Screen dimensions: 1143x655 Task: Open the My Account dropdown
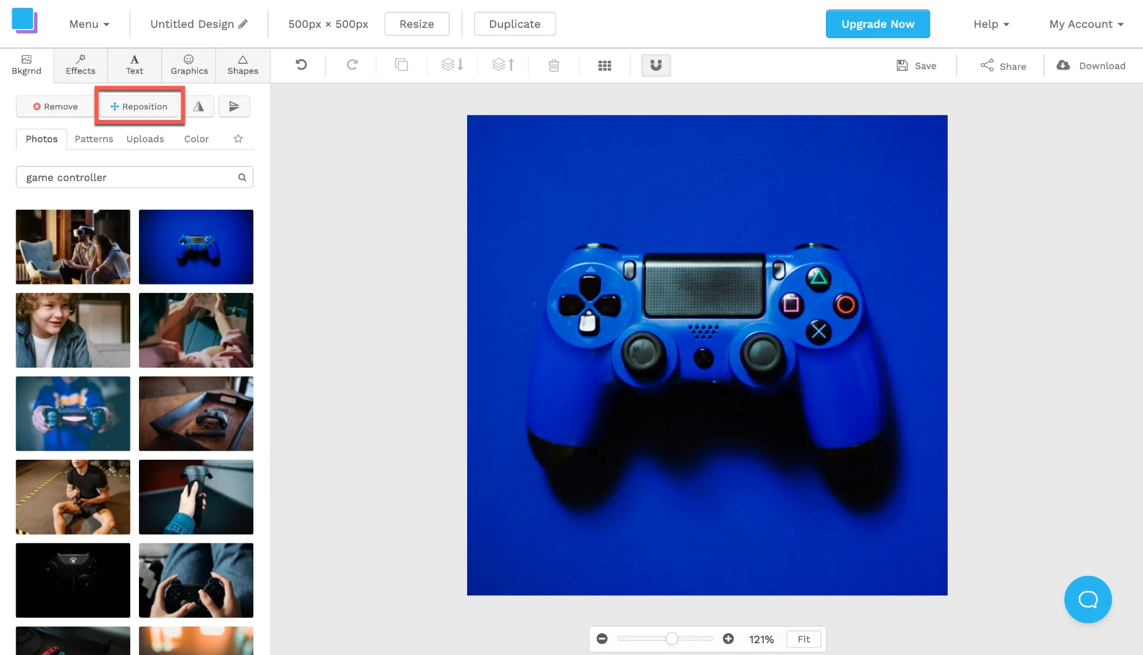tap(1086, 24)
